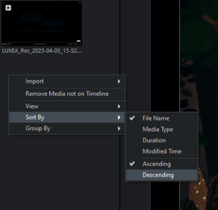218x210 pixels.
Task: Click the vertical divider beside the media panel
Action: pos(120,37)
